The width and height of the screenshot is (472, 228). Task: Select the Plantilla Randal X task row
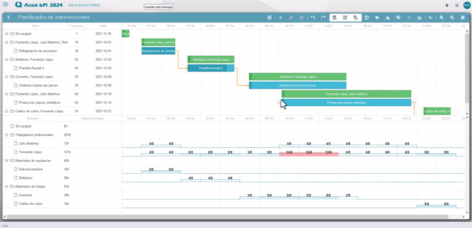coord(62,68)
